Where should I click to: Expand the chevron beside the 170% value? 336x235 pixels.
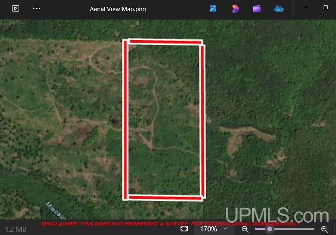225,229
